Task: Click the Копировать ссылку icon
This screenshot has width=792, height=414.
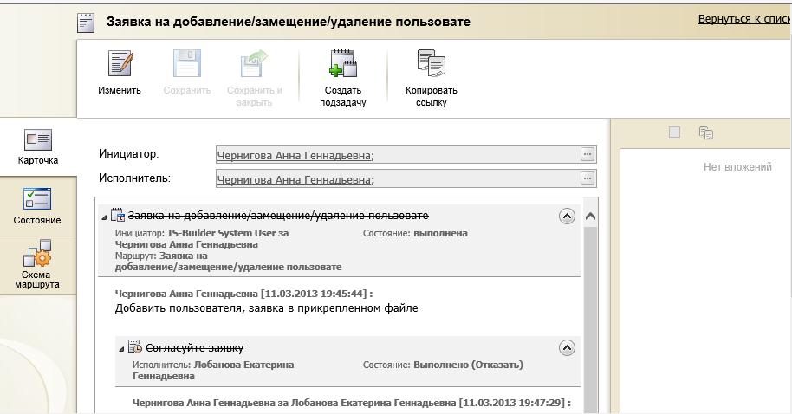Action: pos(431,64)
